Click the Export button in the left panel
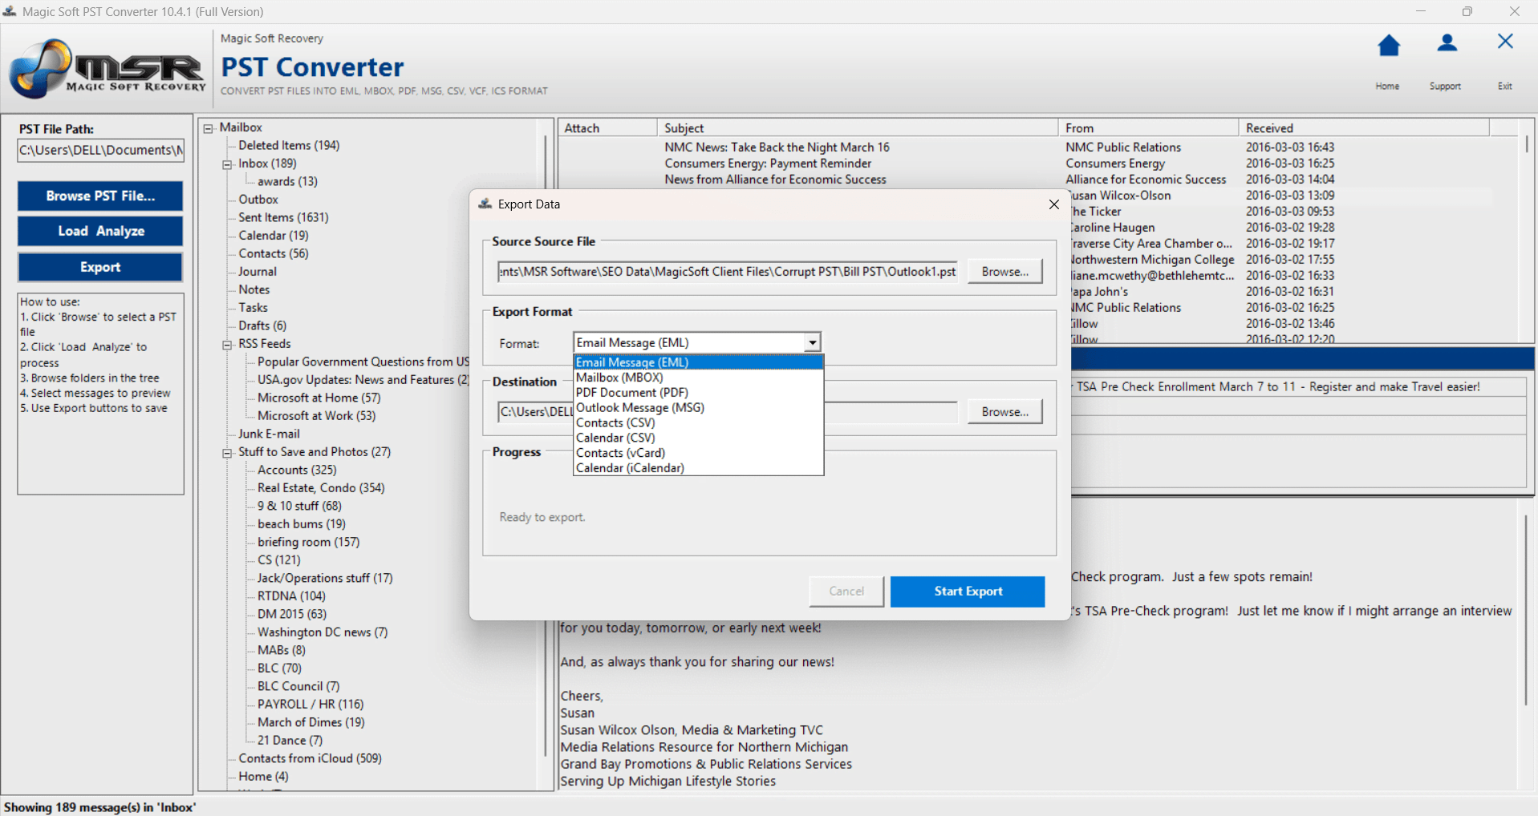This screenshot has height=816, width=1538. click(x=100, y=268)
